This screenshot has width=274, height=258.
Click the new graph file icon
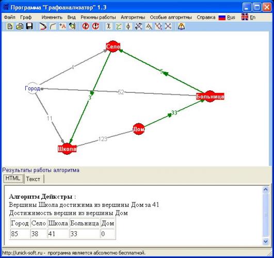(10, 26)
